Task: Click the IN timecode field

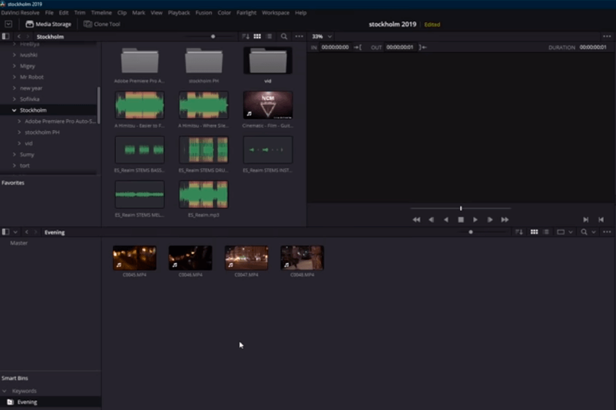Action: (x=335, y=47)
